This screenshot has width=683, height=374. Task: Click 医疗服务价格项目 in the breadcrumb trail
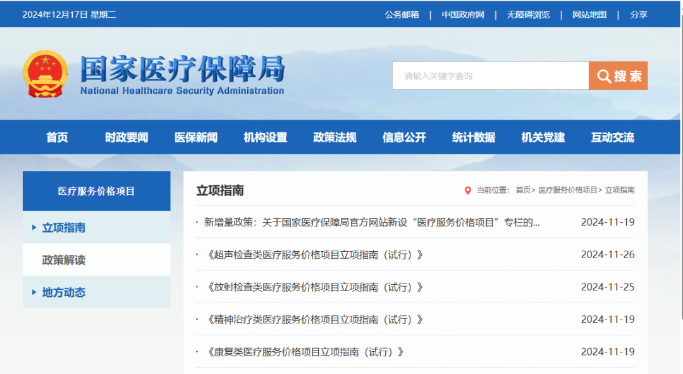click(568, 189)
